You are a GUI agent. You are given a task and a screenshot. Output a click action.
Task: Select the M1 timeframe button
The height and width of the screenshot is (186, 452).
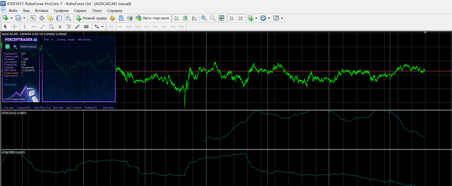point(111,27)
